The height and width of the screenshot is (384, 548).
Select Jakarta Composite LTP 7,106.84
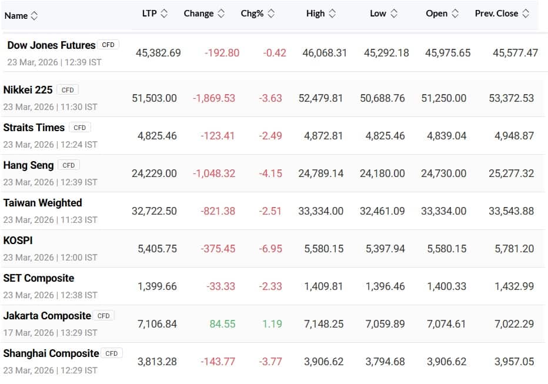(x=157, y=324)
